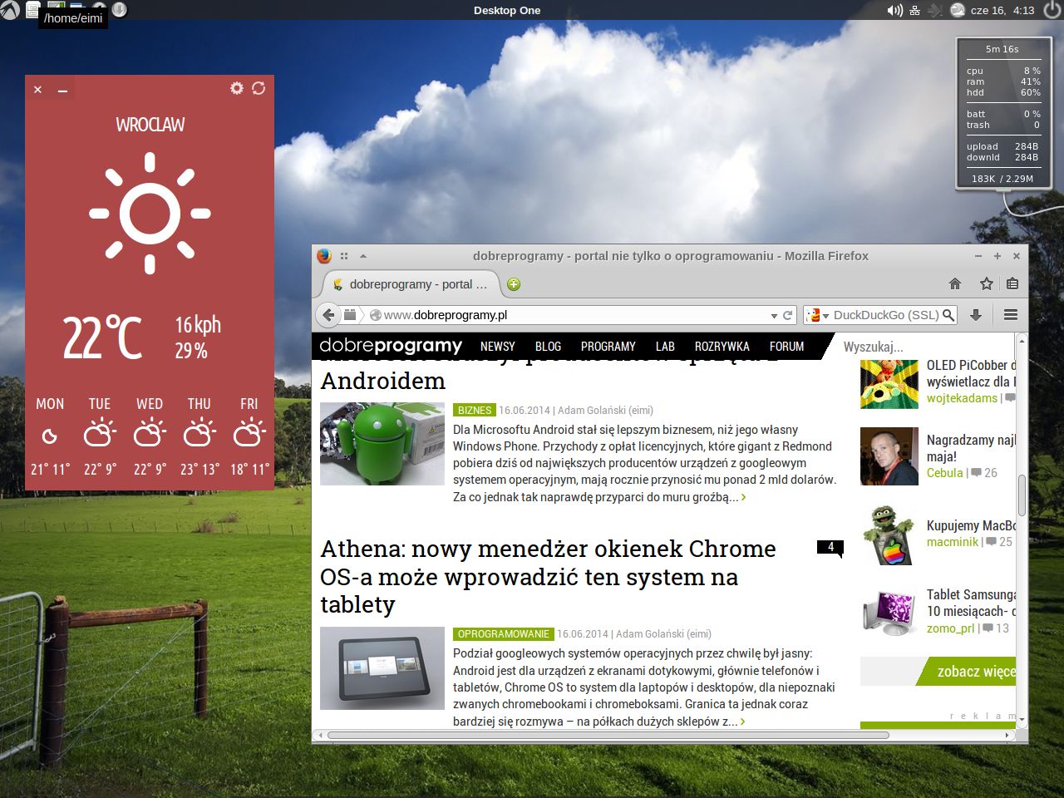Reload the dobreprogramy page
1064x798 pixels.
point(787,315)
